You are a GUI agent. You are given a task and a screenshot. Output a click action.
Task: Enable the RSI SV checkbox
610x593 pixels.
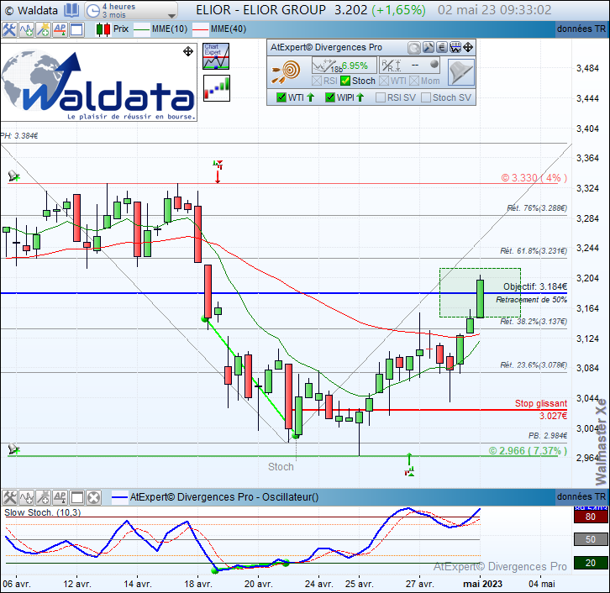[x=381, y=97]
